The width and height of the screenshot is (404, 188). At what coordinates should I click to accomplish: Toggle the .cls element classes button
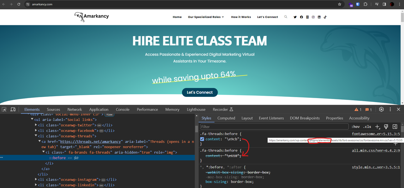coord(367,126)
